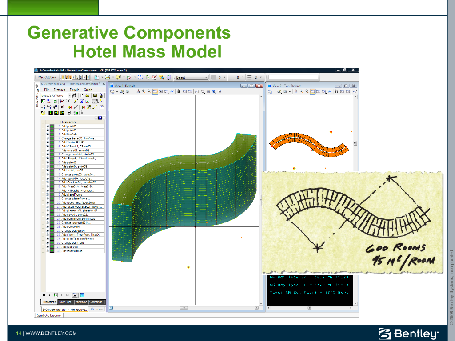The height and width of the screenshot is (341, 455).
Task: Open the active color dropdown arrow
Action: coord(225,77)
